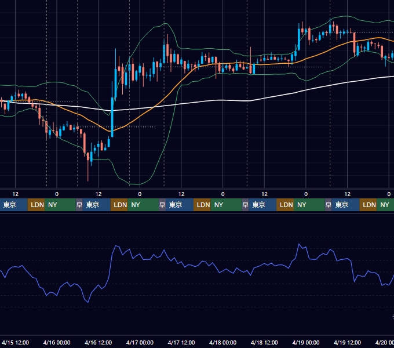Click LDN block left of 4/16 00:00 NY session
394x348 pixels.
[36, 205]
